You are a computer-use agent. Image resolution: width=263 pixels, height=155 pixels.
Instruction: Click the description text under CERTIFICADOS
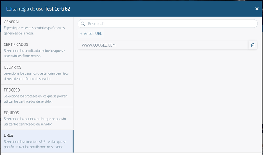pyautogui.click(x=34, y=53)
